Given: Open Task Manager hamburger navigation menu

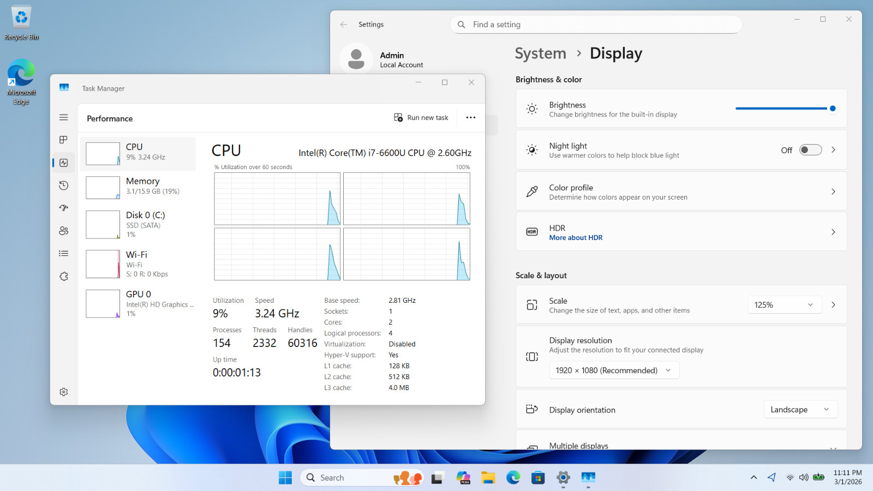Looking at the screenshot, I should [64, 117].
